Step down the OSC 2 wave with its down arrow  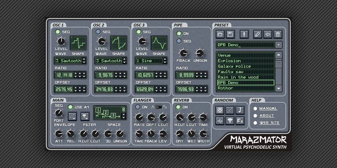(124, 62)
